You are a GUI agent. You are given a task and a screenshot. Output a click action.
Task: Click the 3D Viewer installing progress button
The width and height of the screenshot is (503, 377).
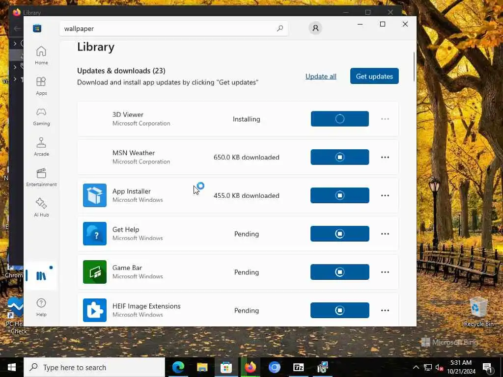click(340, 119)
